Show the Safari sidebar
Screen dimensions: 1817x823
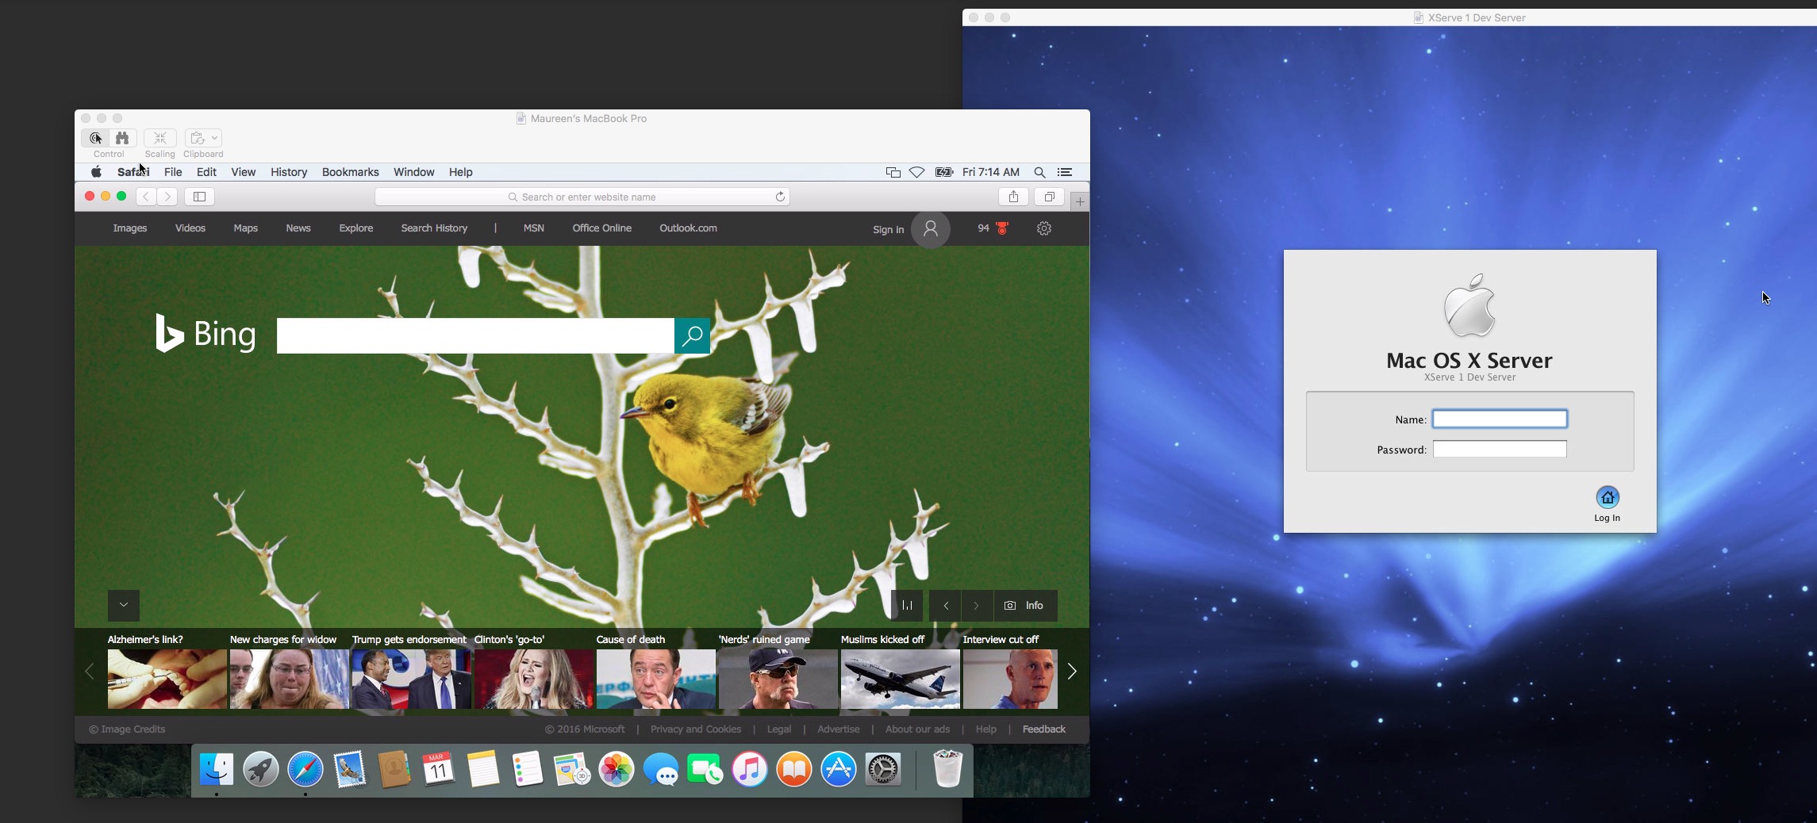click(200, 197)
